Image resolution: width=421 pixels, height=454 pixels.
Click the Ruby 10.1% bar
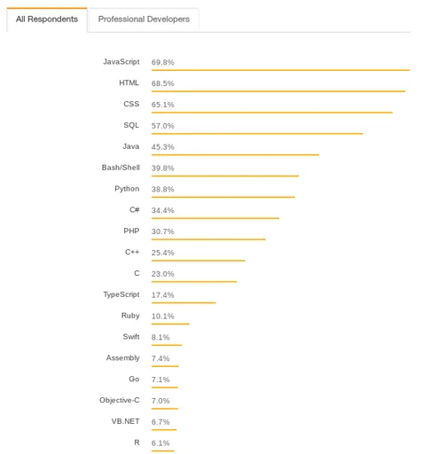coord(170,324)
